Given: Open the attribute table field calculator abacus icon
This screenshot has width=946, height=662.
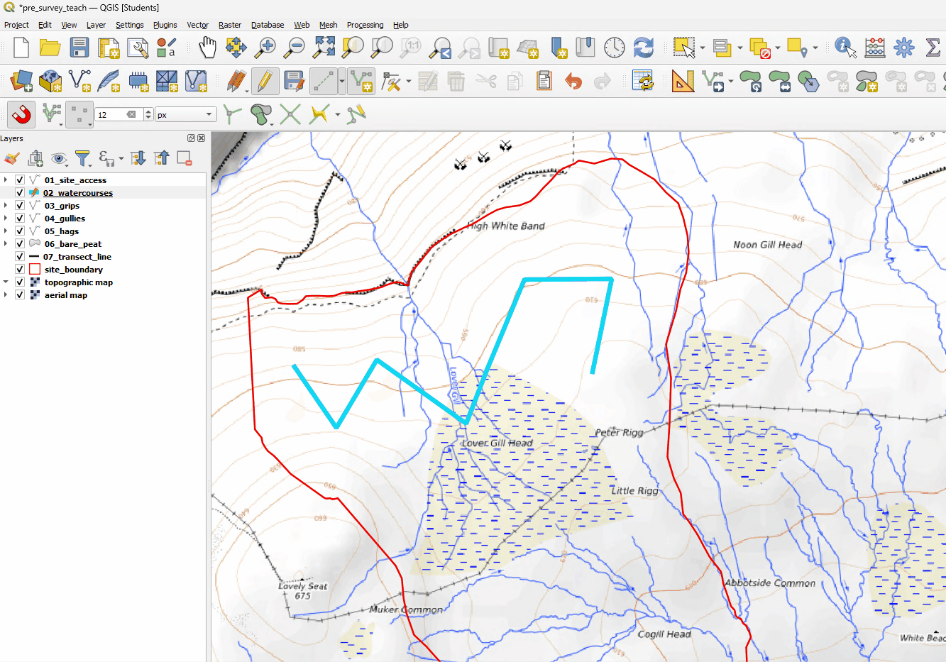Looking at the screenshot, I should [874, 48].
